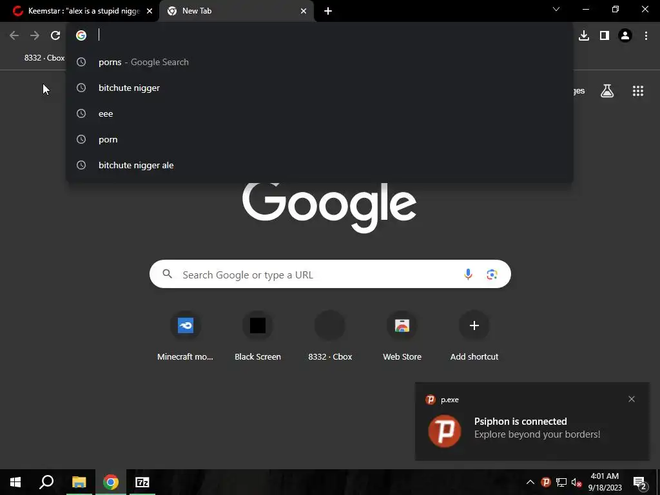Open the 8332 · Cbox bookmark
Viewport: 660px width, 495px height.
click(x=44, y=57)
